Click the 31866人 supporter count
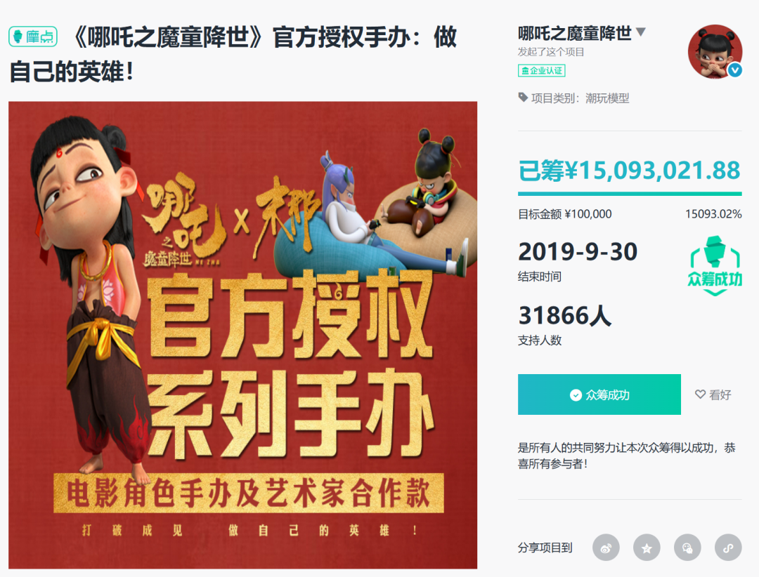 [565, 315]
